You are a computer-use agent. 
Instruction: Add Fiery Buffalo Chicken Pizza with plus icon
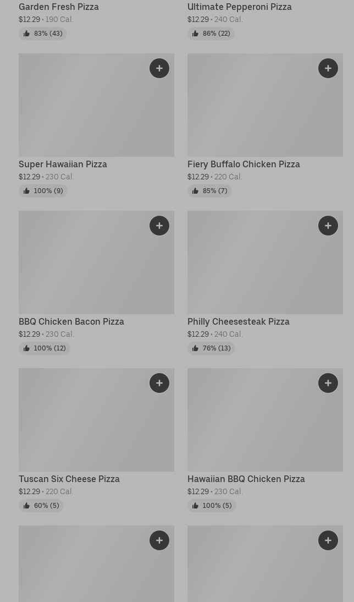click(328, 68)
